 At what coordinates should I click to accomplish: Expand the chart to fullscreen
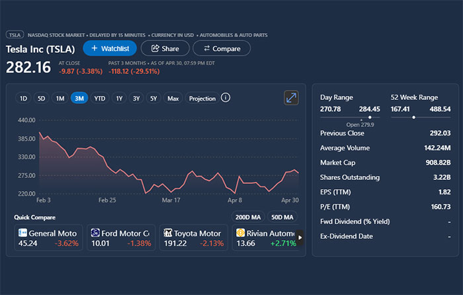pyautogui.click(x=291, y=98)
